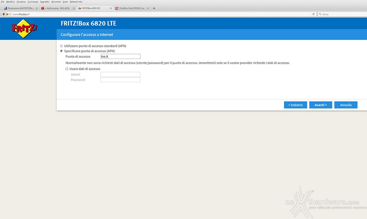
Task: Click the FRITZ! logo
Action: [x=25, y=29]
